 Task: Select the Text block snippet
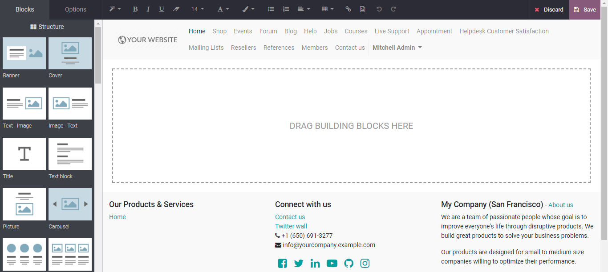point(70,154)
